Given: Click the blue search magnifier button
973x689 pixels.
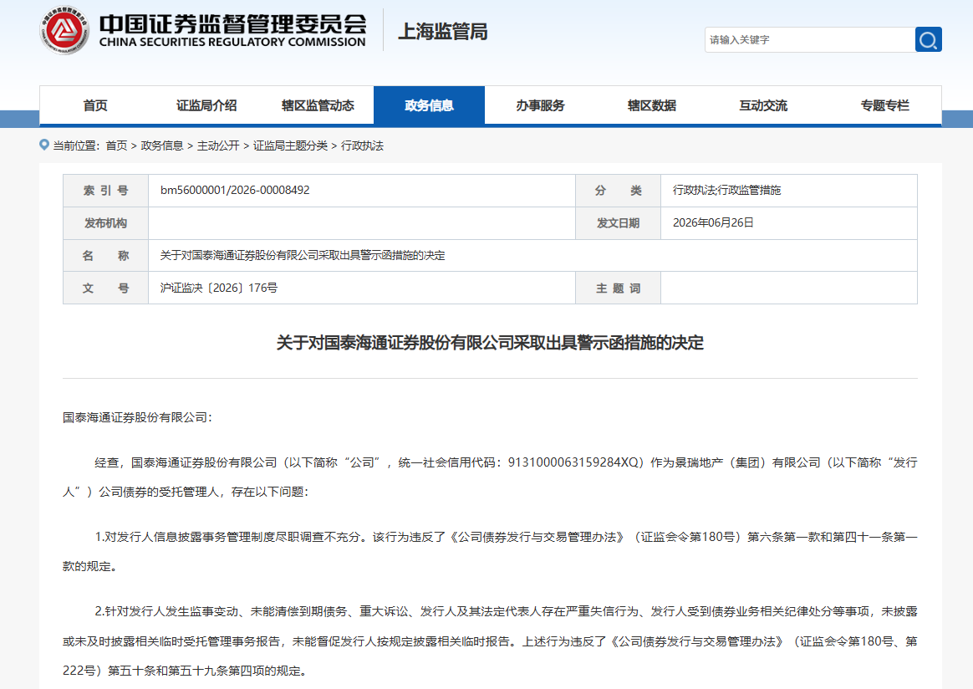Looking at the screenshot, I should point(929,40).
